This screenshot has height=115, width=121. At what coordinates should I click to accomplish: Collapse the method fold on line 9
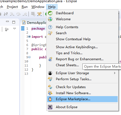[x=29, y=57]
